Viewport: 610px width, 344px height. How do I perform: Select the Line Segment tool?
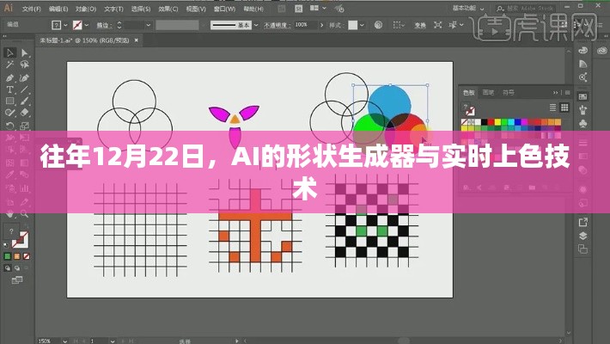(x=24, y=89)
